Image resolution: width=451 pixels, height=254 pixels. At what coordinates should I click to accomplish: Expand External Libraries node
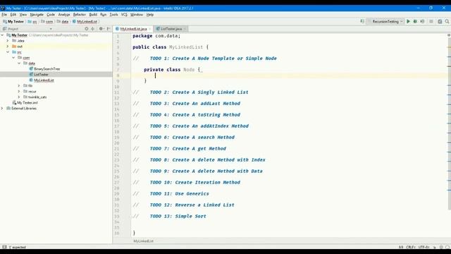coord(2,108)
